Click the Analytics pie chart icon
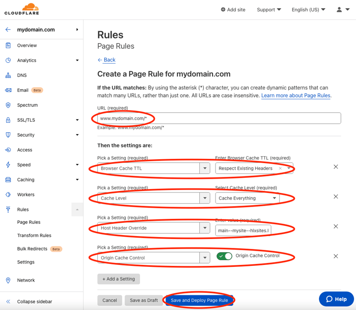The image size is (356, 310). tap(8, 60)
